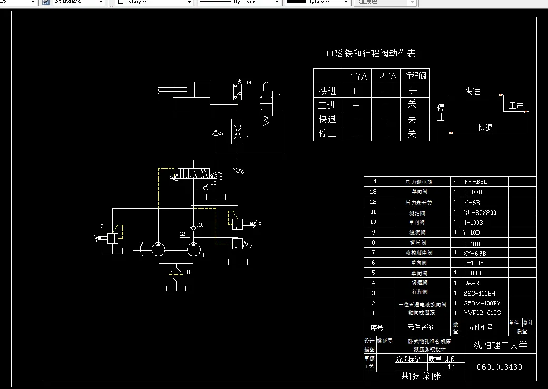Select check valve symbol numbered 6

(x=238, y=170)
